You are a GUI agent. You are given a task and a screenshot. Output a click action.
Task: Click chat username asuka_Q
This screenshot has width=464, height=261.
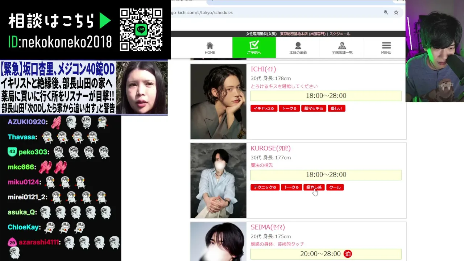[22, 212]
